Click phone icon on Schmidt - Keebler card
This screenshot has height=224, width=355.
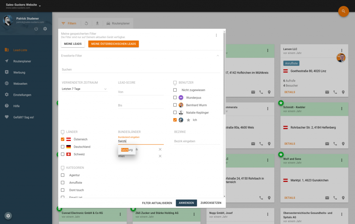tap(335, 144)
